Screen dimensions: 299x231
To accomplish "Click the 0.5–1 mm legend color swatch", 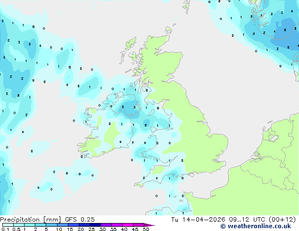I will point(19,225).
